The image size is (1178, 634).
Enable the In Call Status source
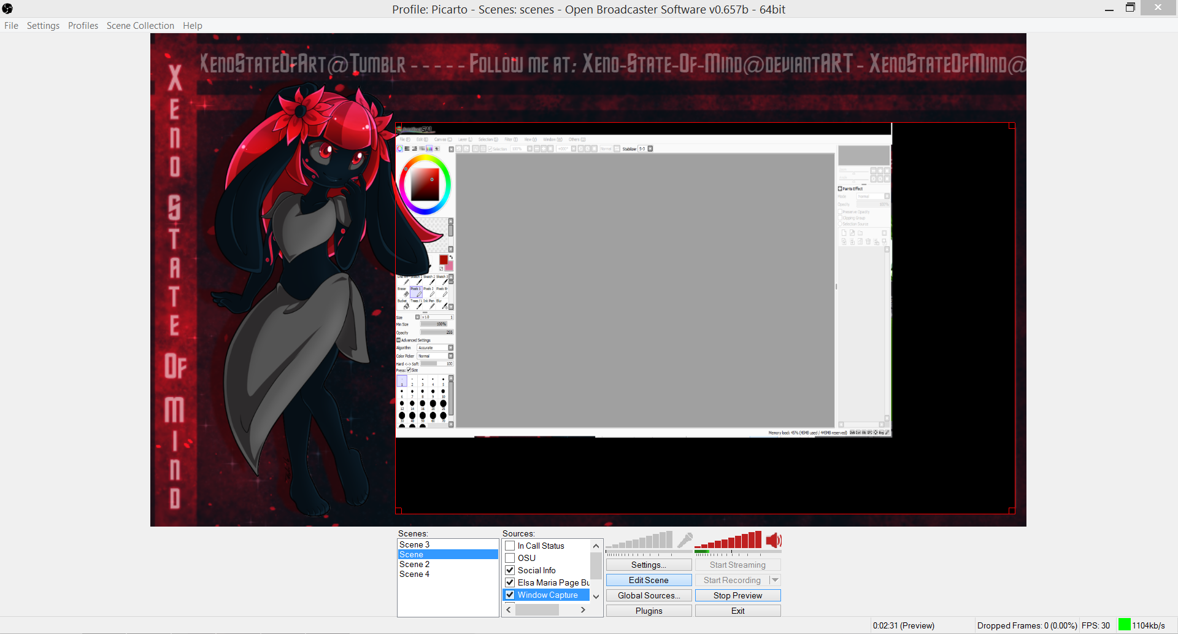510,546
